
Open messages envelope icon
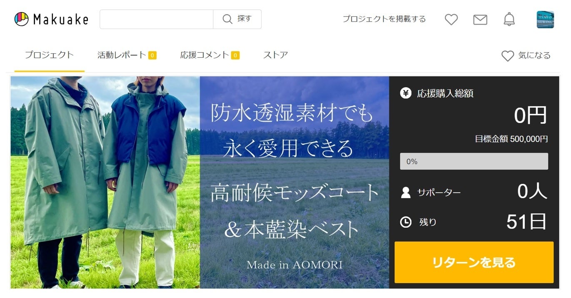[x=480, y=20]
